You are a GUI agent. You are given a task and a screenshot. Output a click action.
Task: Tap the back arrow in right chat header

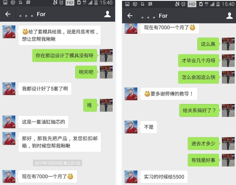[x=130, y=16]
